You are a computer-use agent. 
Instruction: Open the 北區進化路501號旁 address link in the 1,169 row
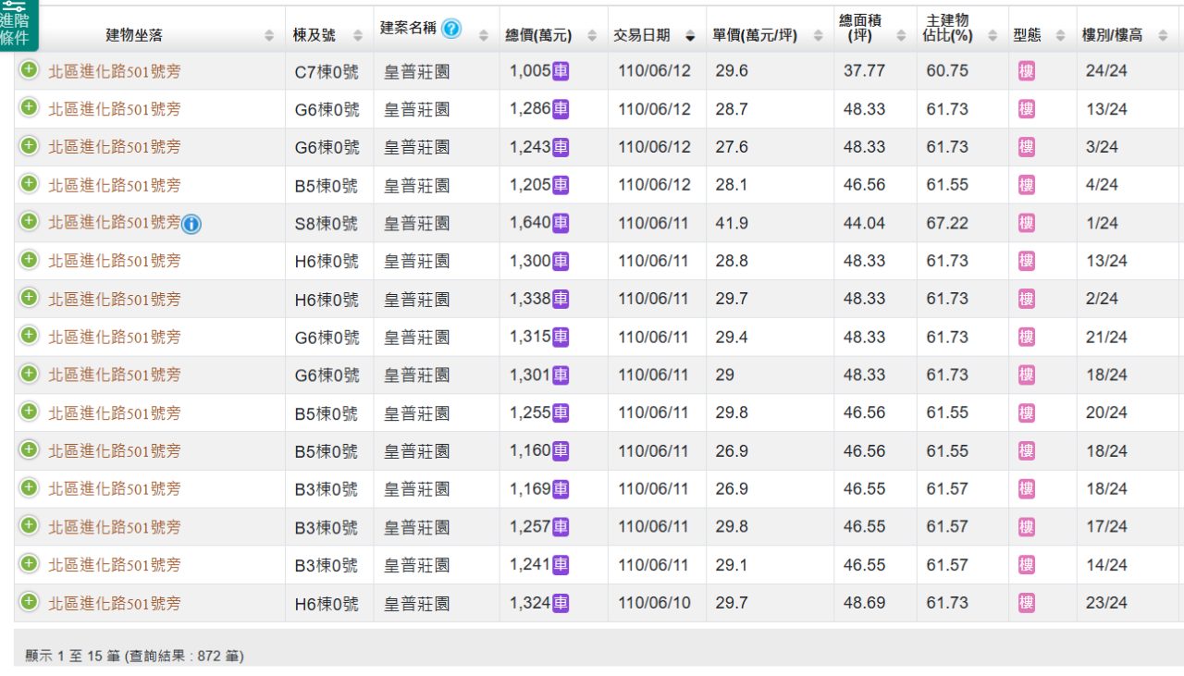tap(115, 488)
